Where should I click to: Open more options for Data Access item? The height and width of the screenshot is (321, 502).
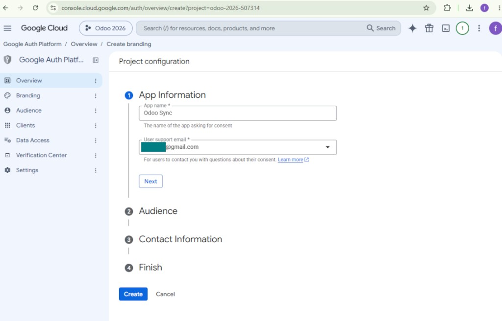coord(96,140)
